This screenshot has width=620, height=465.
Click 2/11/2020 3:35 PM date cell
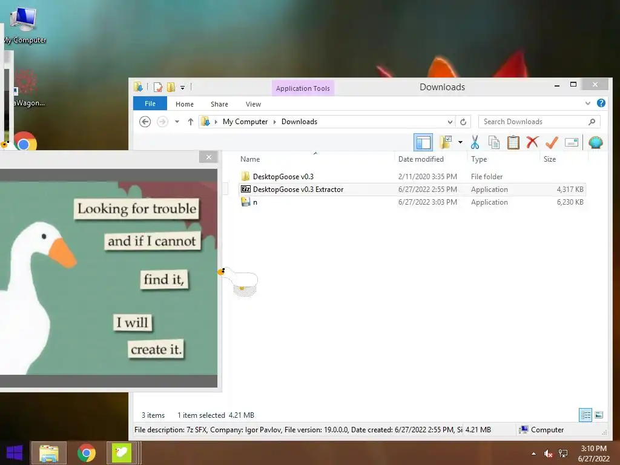click(427, 177)
